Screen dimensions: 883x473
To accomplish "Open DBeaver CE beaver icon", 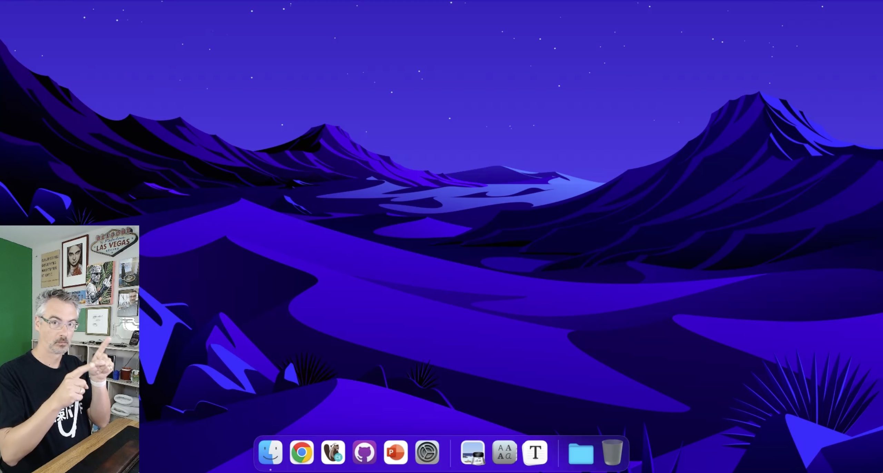I will (333, 452).
